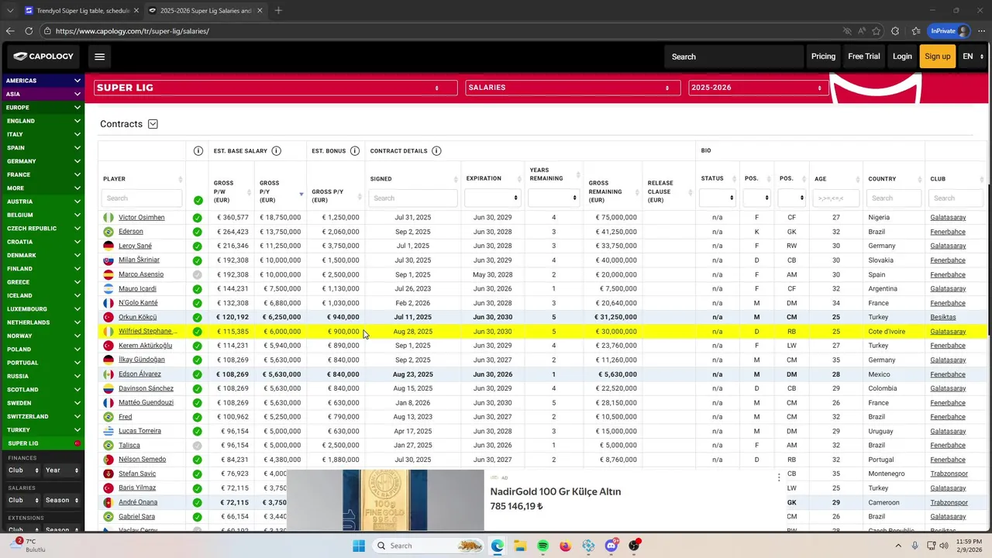This screenshot has width=992, height=558.
Task: Click the Free Trial link
Action: [x=864, y=57]
